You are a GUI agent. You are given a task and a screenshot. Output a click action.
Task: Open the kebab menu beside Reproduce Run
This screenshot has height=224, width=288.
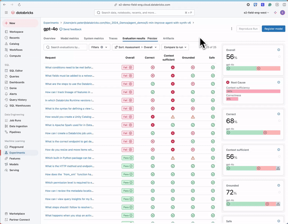232,29
